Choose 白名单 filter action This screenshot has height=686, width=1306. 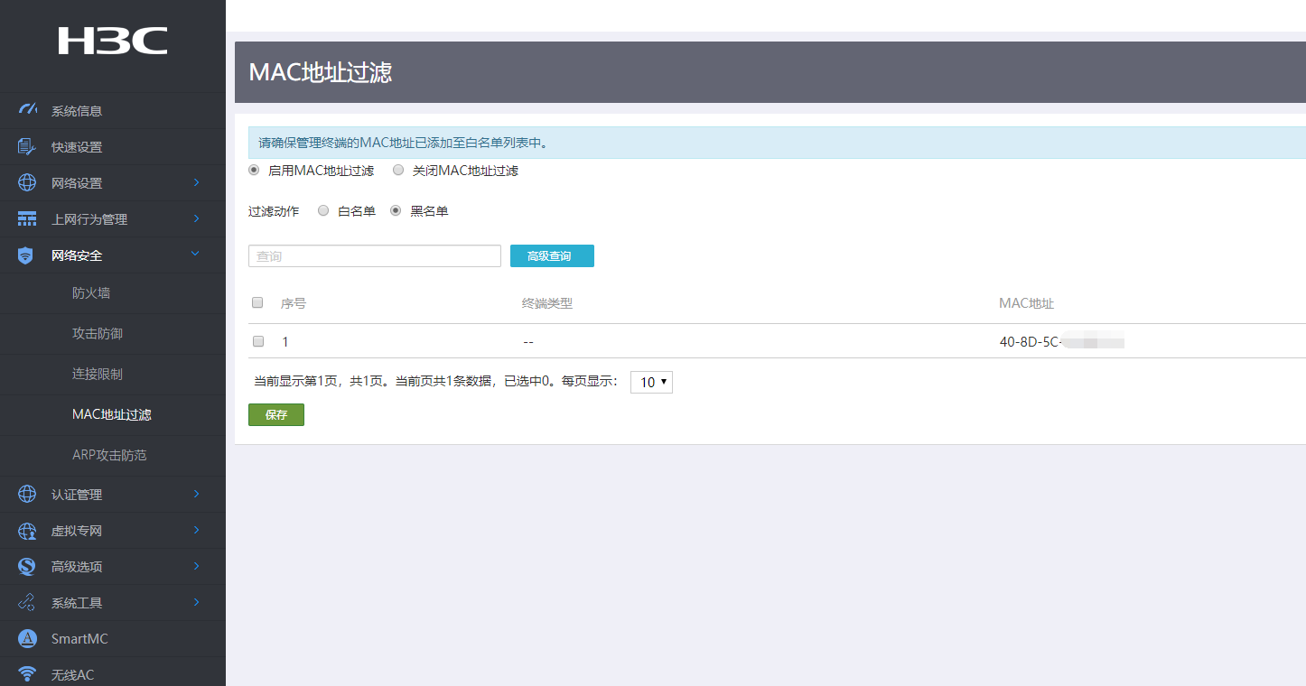pos(323,211)
